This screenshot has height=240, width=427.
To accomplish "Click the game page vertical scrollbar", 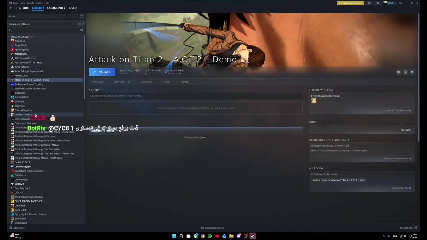I will 418,77.
